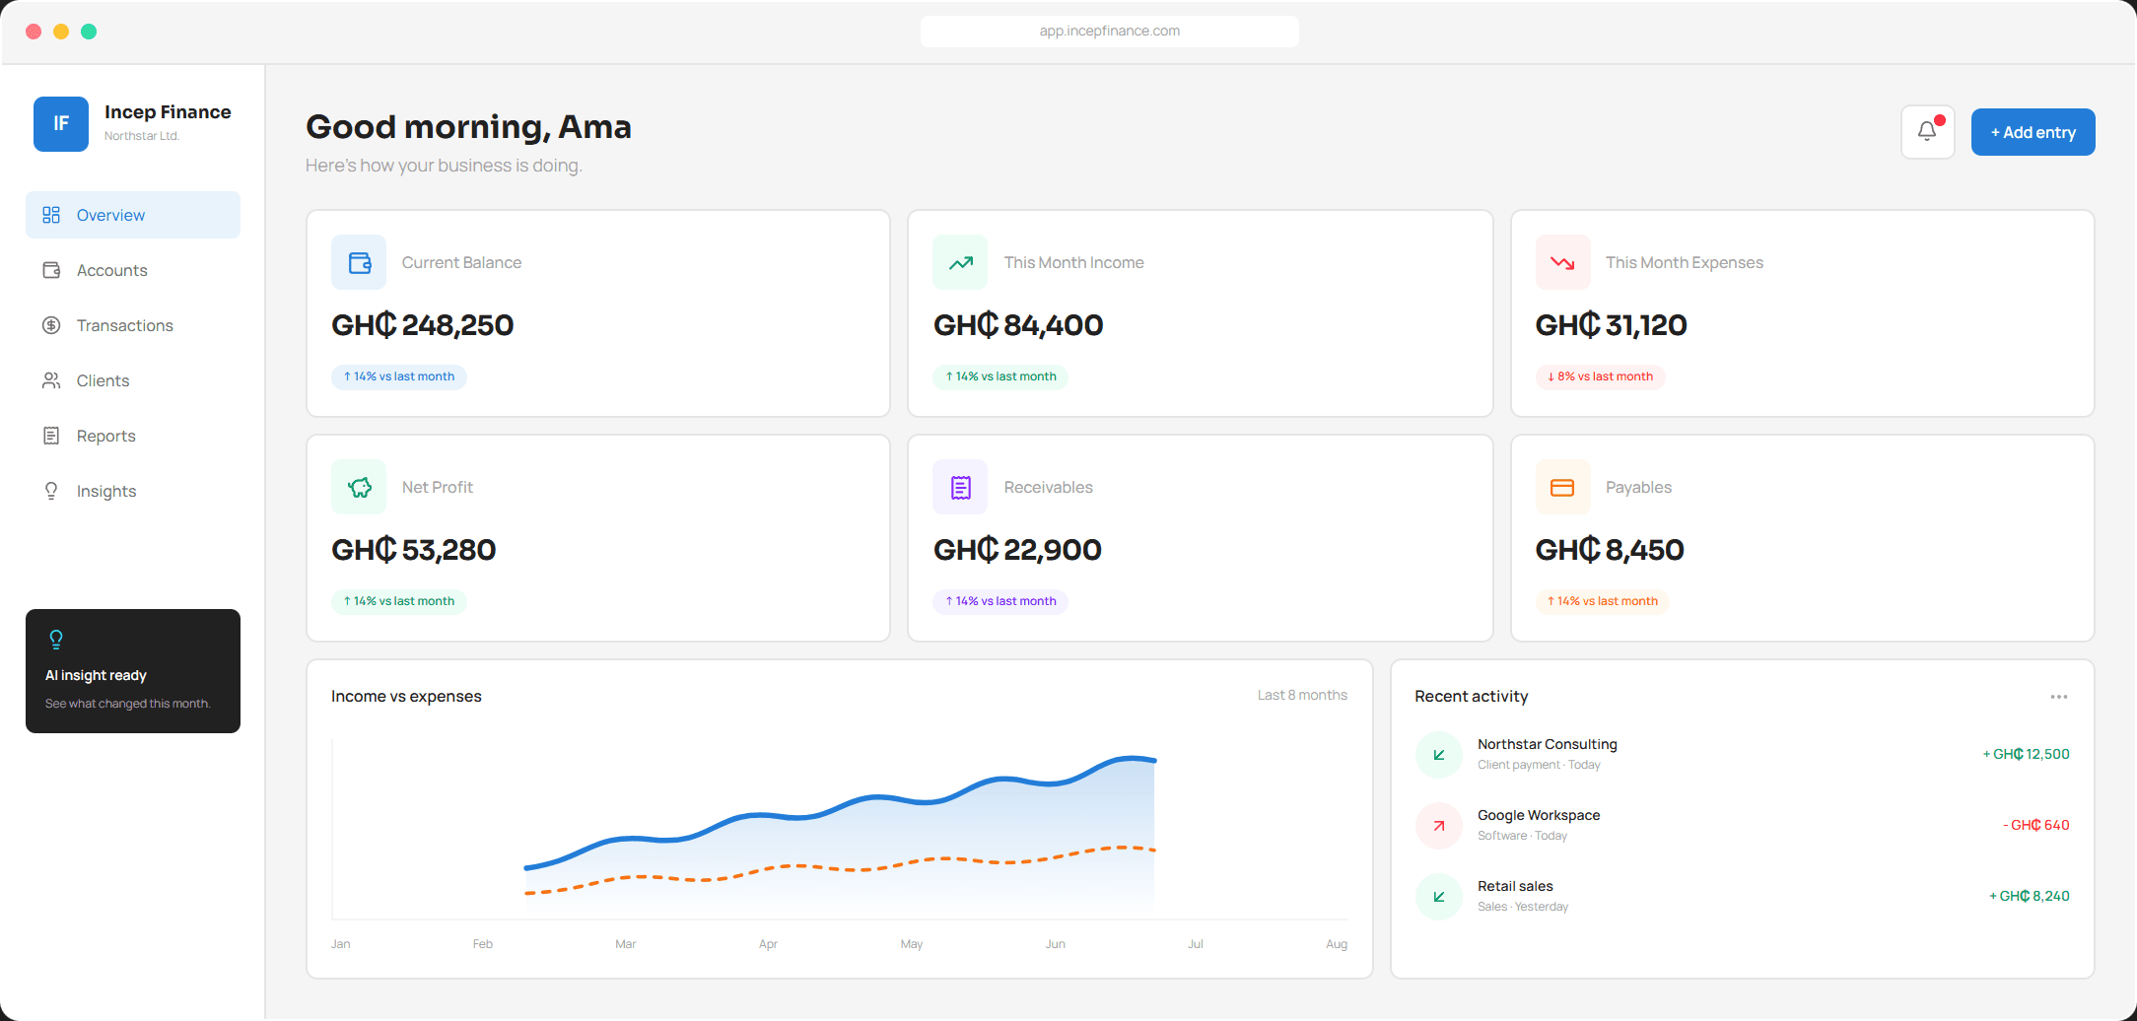This screenshot has height=1021, width=2137.
Task: Click the Google Workspace activity title
Action: 1539,815
